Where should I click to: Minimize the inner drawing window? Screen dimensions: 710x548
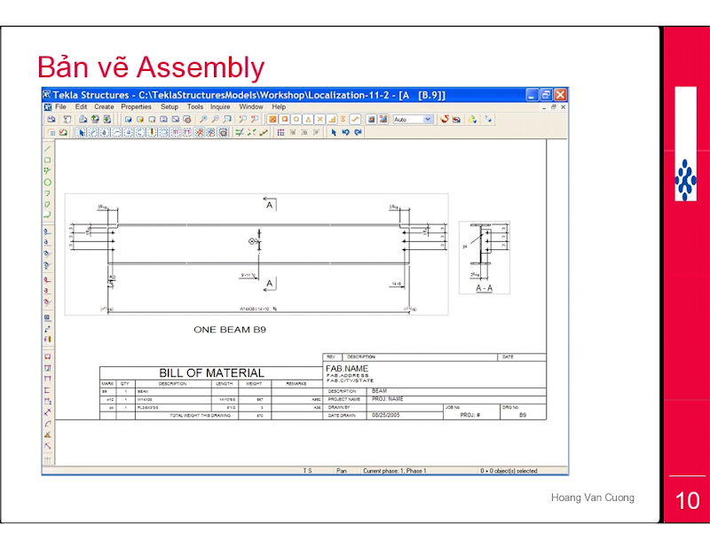(544, 107)
